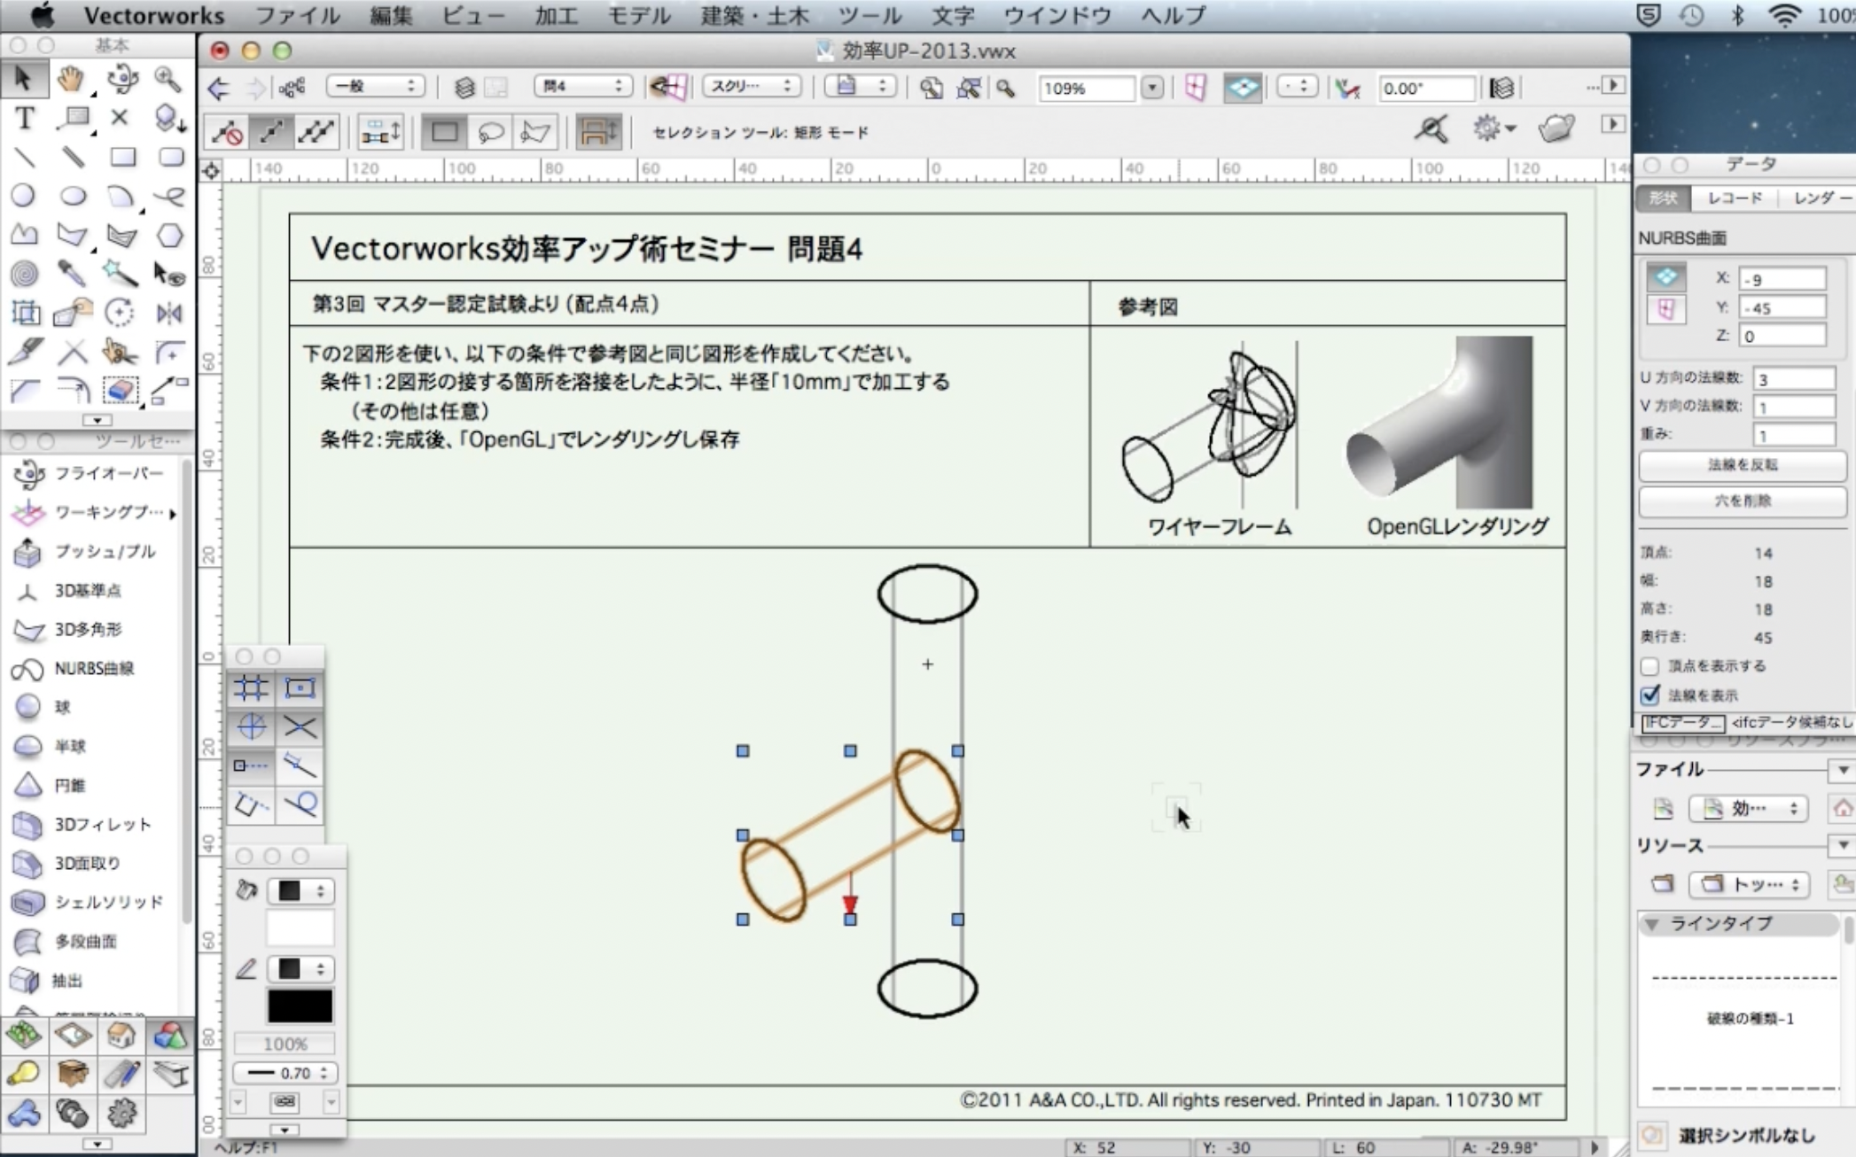The height and width of the screenshot is (1157, 1856).
Task: Expand ワーキングプレーン submenu arrow
Action: pos(173,513)
